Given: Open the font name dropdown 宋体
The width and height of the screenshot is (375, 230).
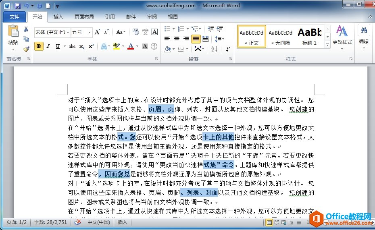Looking at the screenshot, I should click(x=68, y=32).
